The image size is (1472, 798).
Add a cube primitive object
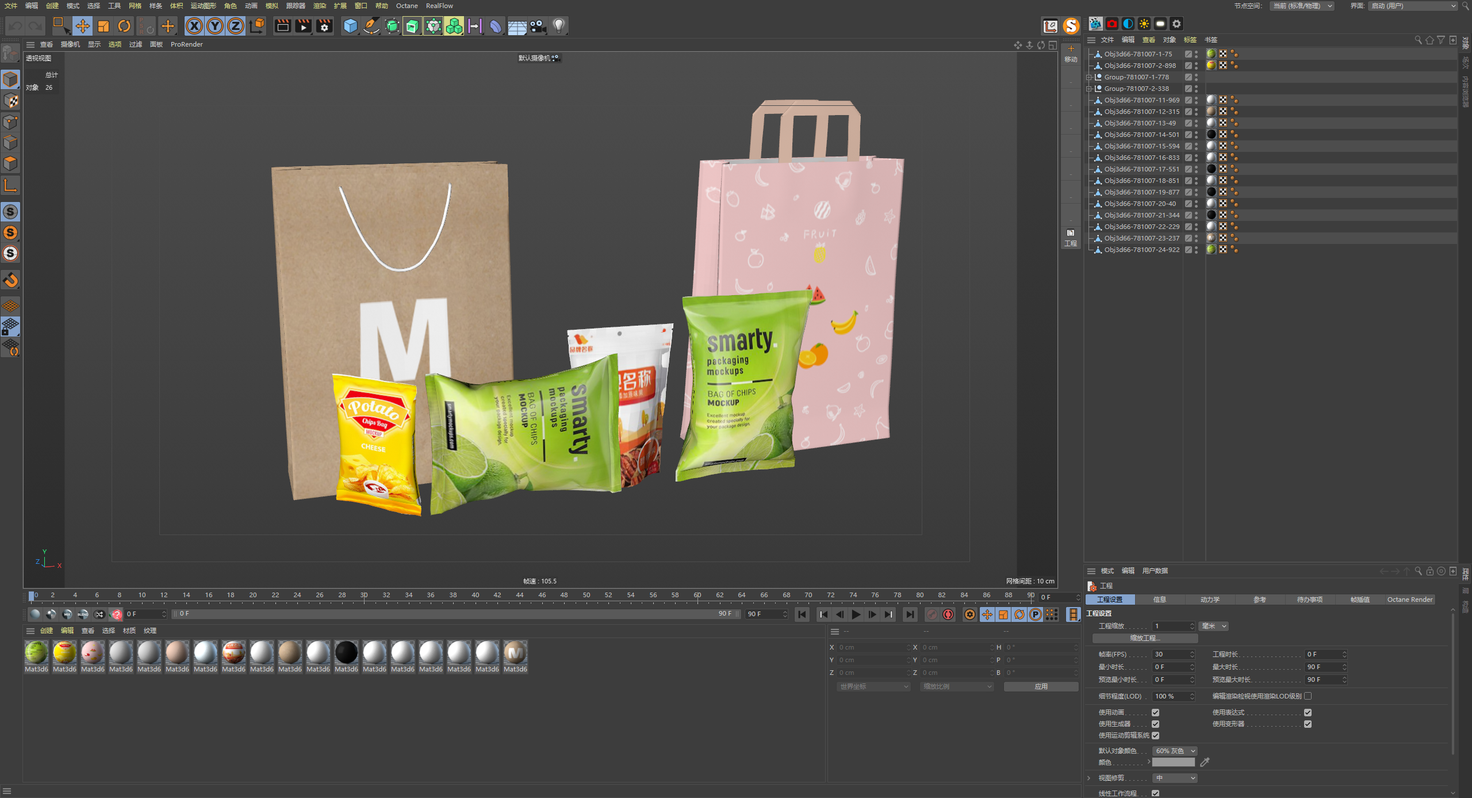tap(350, 26)
